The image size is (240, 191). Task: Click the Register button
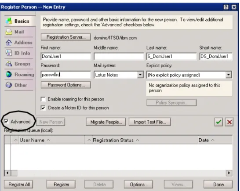(61, 184)
